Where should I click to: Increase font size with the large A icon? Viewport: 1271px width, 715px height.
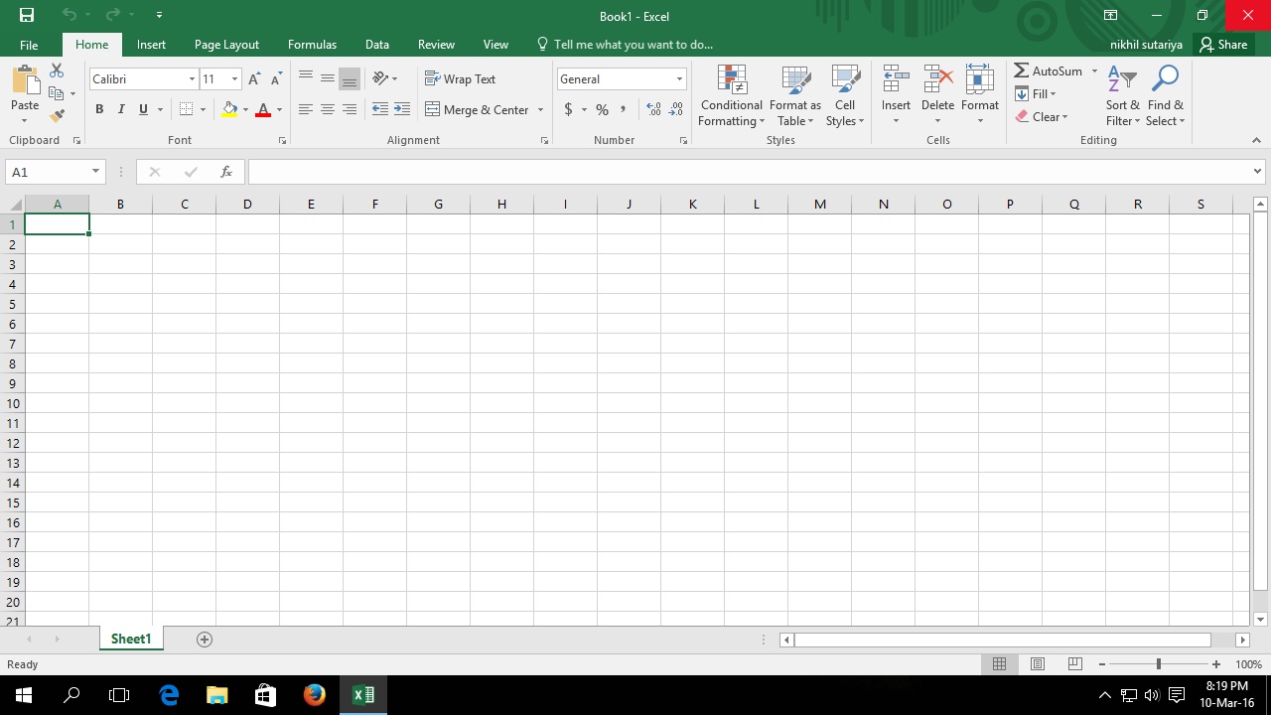tap(254, 79)
